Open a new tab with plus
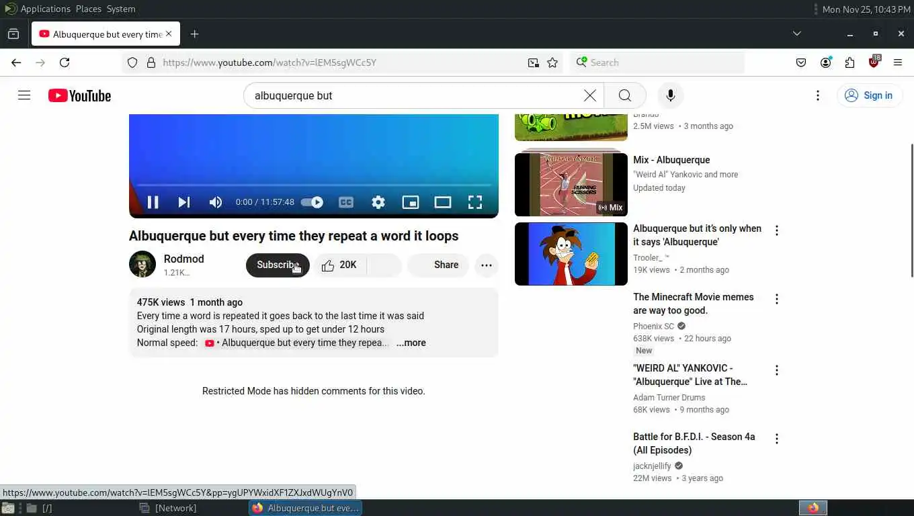 point(194,34)
